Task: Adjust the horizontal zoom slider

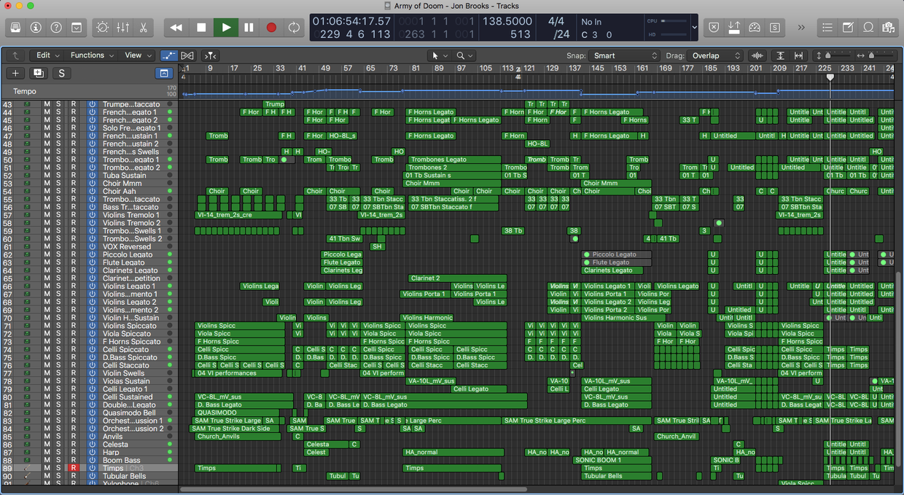Action: tap(873, 55)
